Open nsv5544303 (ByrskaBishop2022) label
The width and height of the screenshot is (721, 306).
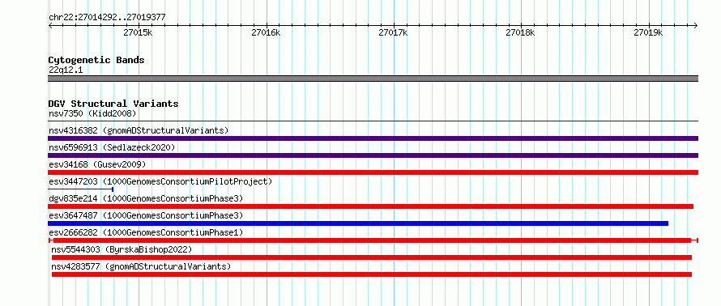[x=122, y=249]
